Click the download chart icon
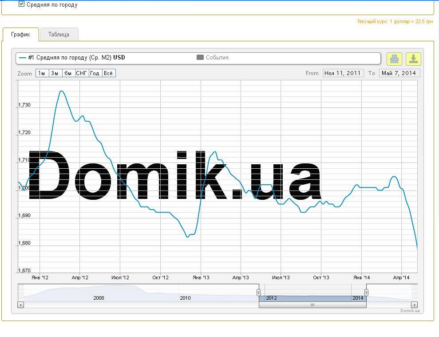The height and width of the screenshot is (337, 439). coord(413,59)
